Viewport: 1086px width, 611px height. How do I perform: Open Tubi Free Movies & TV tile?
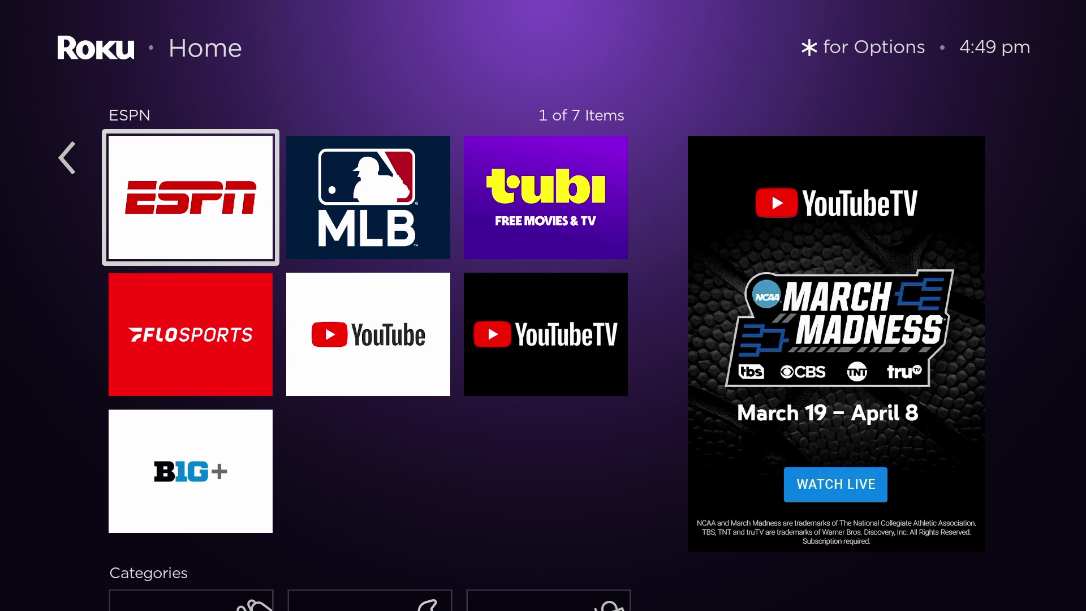[x=546, y=197]
